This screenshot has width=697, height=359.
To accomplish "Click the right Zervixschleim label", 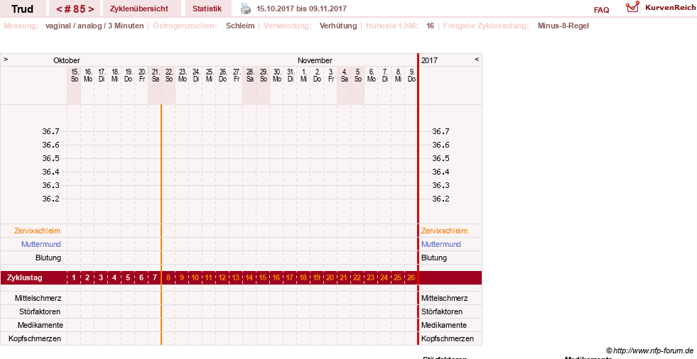I will coord(444,231).
